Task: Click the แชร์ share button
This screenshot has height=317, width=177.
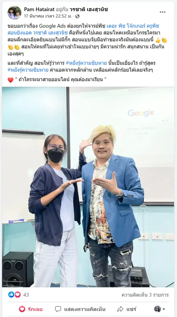Action: click(127, 309)
